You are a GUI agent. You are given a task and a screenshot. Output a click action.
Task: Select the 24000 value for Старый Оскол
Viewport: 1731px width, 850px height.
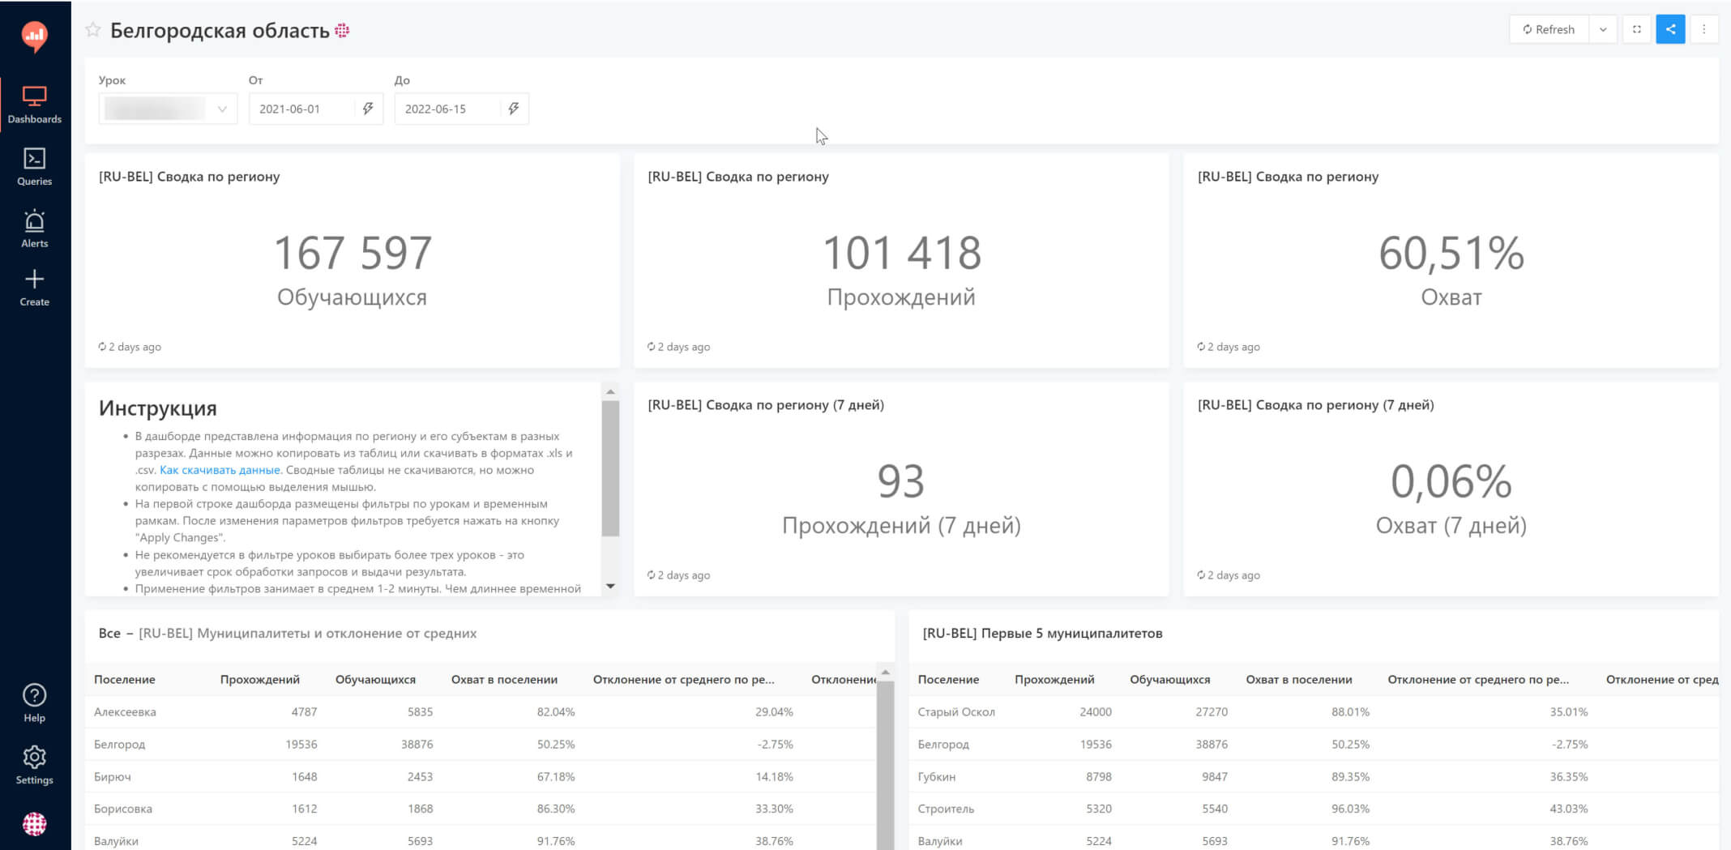(1096, 711)
